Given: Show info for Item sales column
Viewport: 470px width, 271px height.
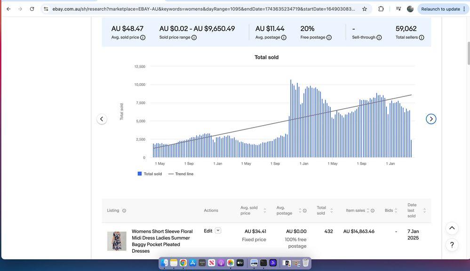Looking at the screenshot, I should (x=373, y=211).
